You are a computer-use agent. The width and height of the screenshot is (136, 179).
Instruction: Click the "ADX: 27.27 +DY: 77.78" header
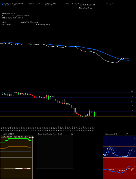tap(12, 137)
